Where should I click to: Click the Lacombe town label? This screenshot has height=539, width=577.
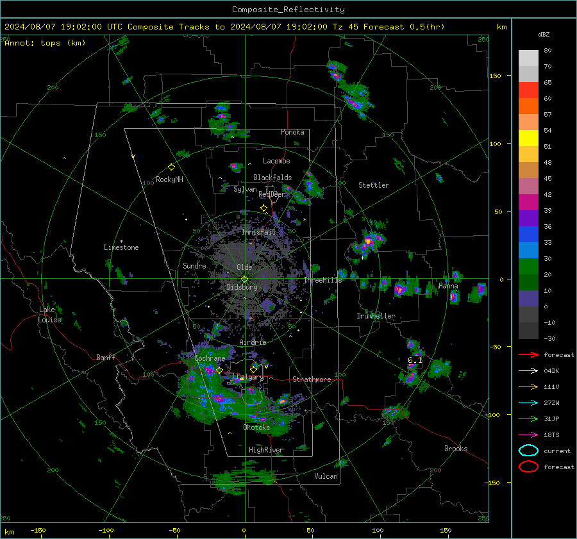click(x=276, y=161)
